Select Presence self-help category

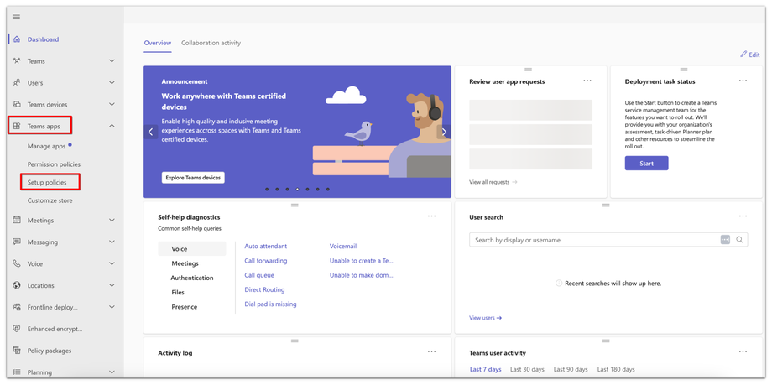coord(184,307)
